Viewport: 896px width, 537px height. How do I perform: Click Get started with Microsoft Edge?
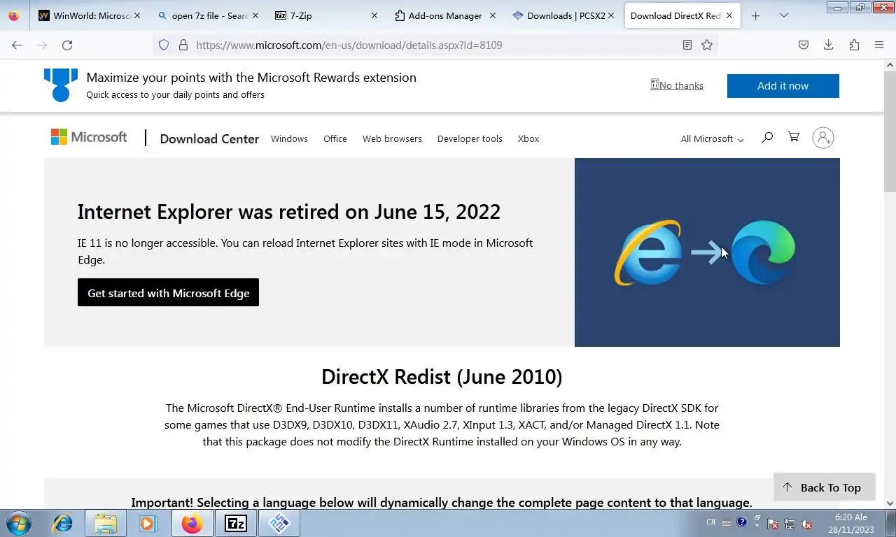(x=168, y=292)
